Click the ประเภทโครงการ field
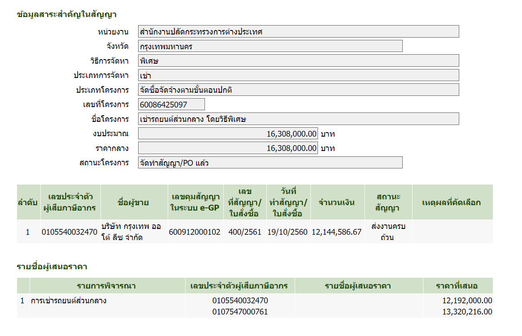This screenshot has width=522, height=336. point(298,90)
